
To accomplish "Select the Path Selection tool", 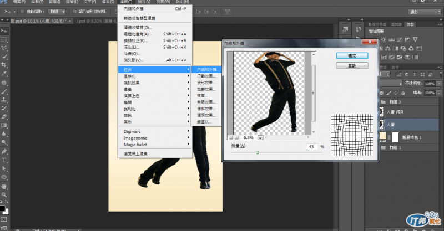I will pyautogui.click(x=4, y=168).
